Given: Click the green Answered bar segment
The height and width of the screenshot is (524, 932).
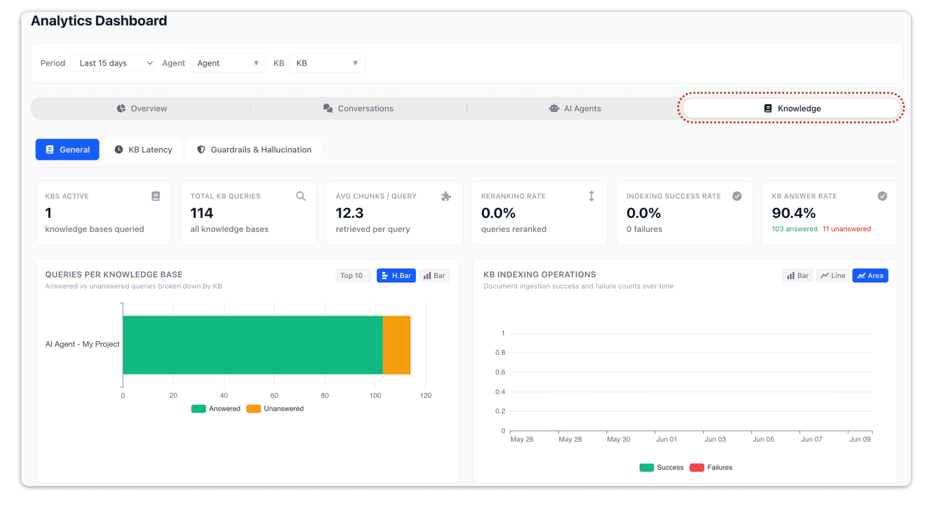Looking at the screenshot, I should (252, 345).
